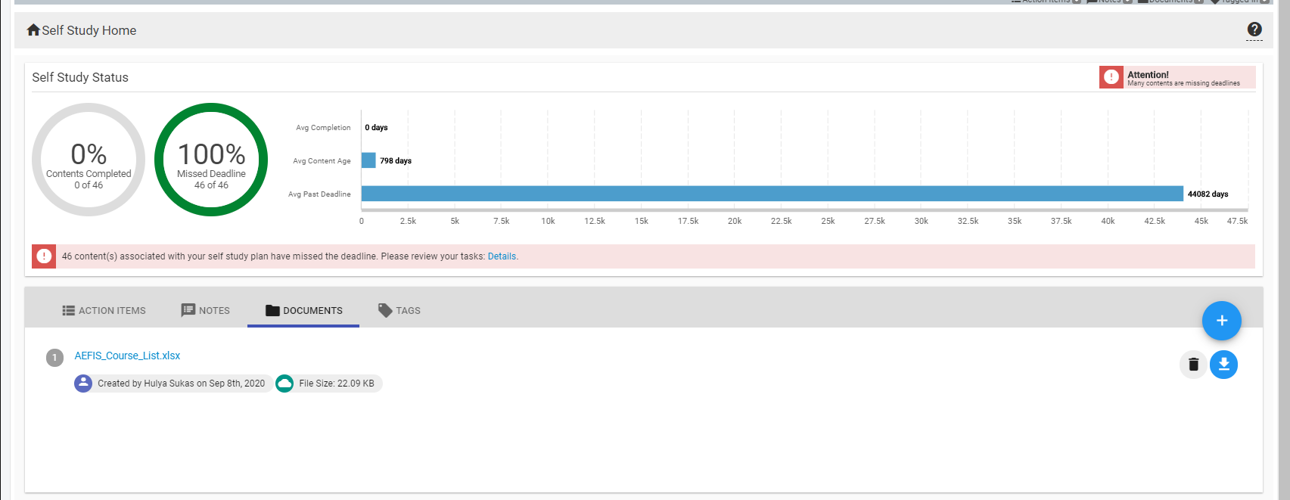1290x500 pixels.
Task: Open the help question mark icon
Action: coord(1254,30)
